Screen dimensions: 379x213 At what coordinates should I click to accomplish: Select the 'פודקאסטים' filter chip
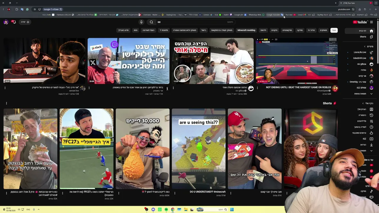coord(287,30)
